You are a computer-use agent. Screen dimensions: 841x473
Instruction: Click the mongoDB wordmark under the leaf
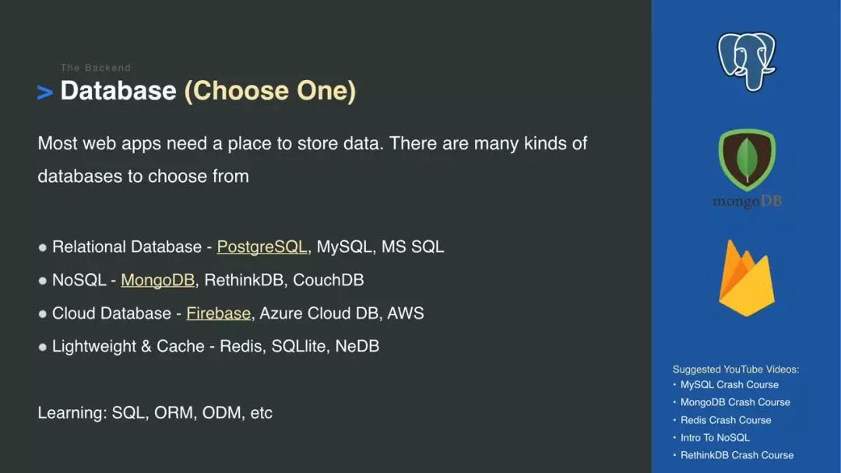[747, 202]
